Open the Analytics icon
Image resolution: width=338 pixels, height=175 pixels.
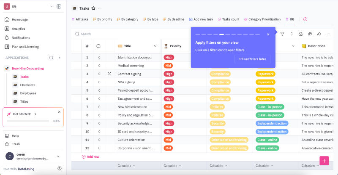[x=7, y=29]
